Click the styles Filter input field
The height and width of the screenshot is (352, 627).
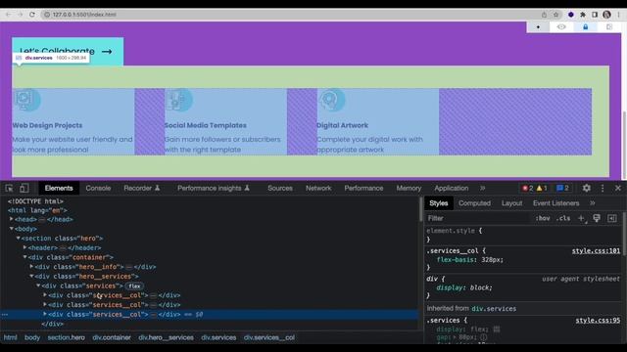[478, 218]
